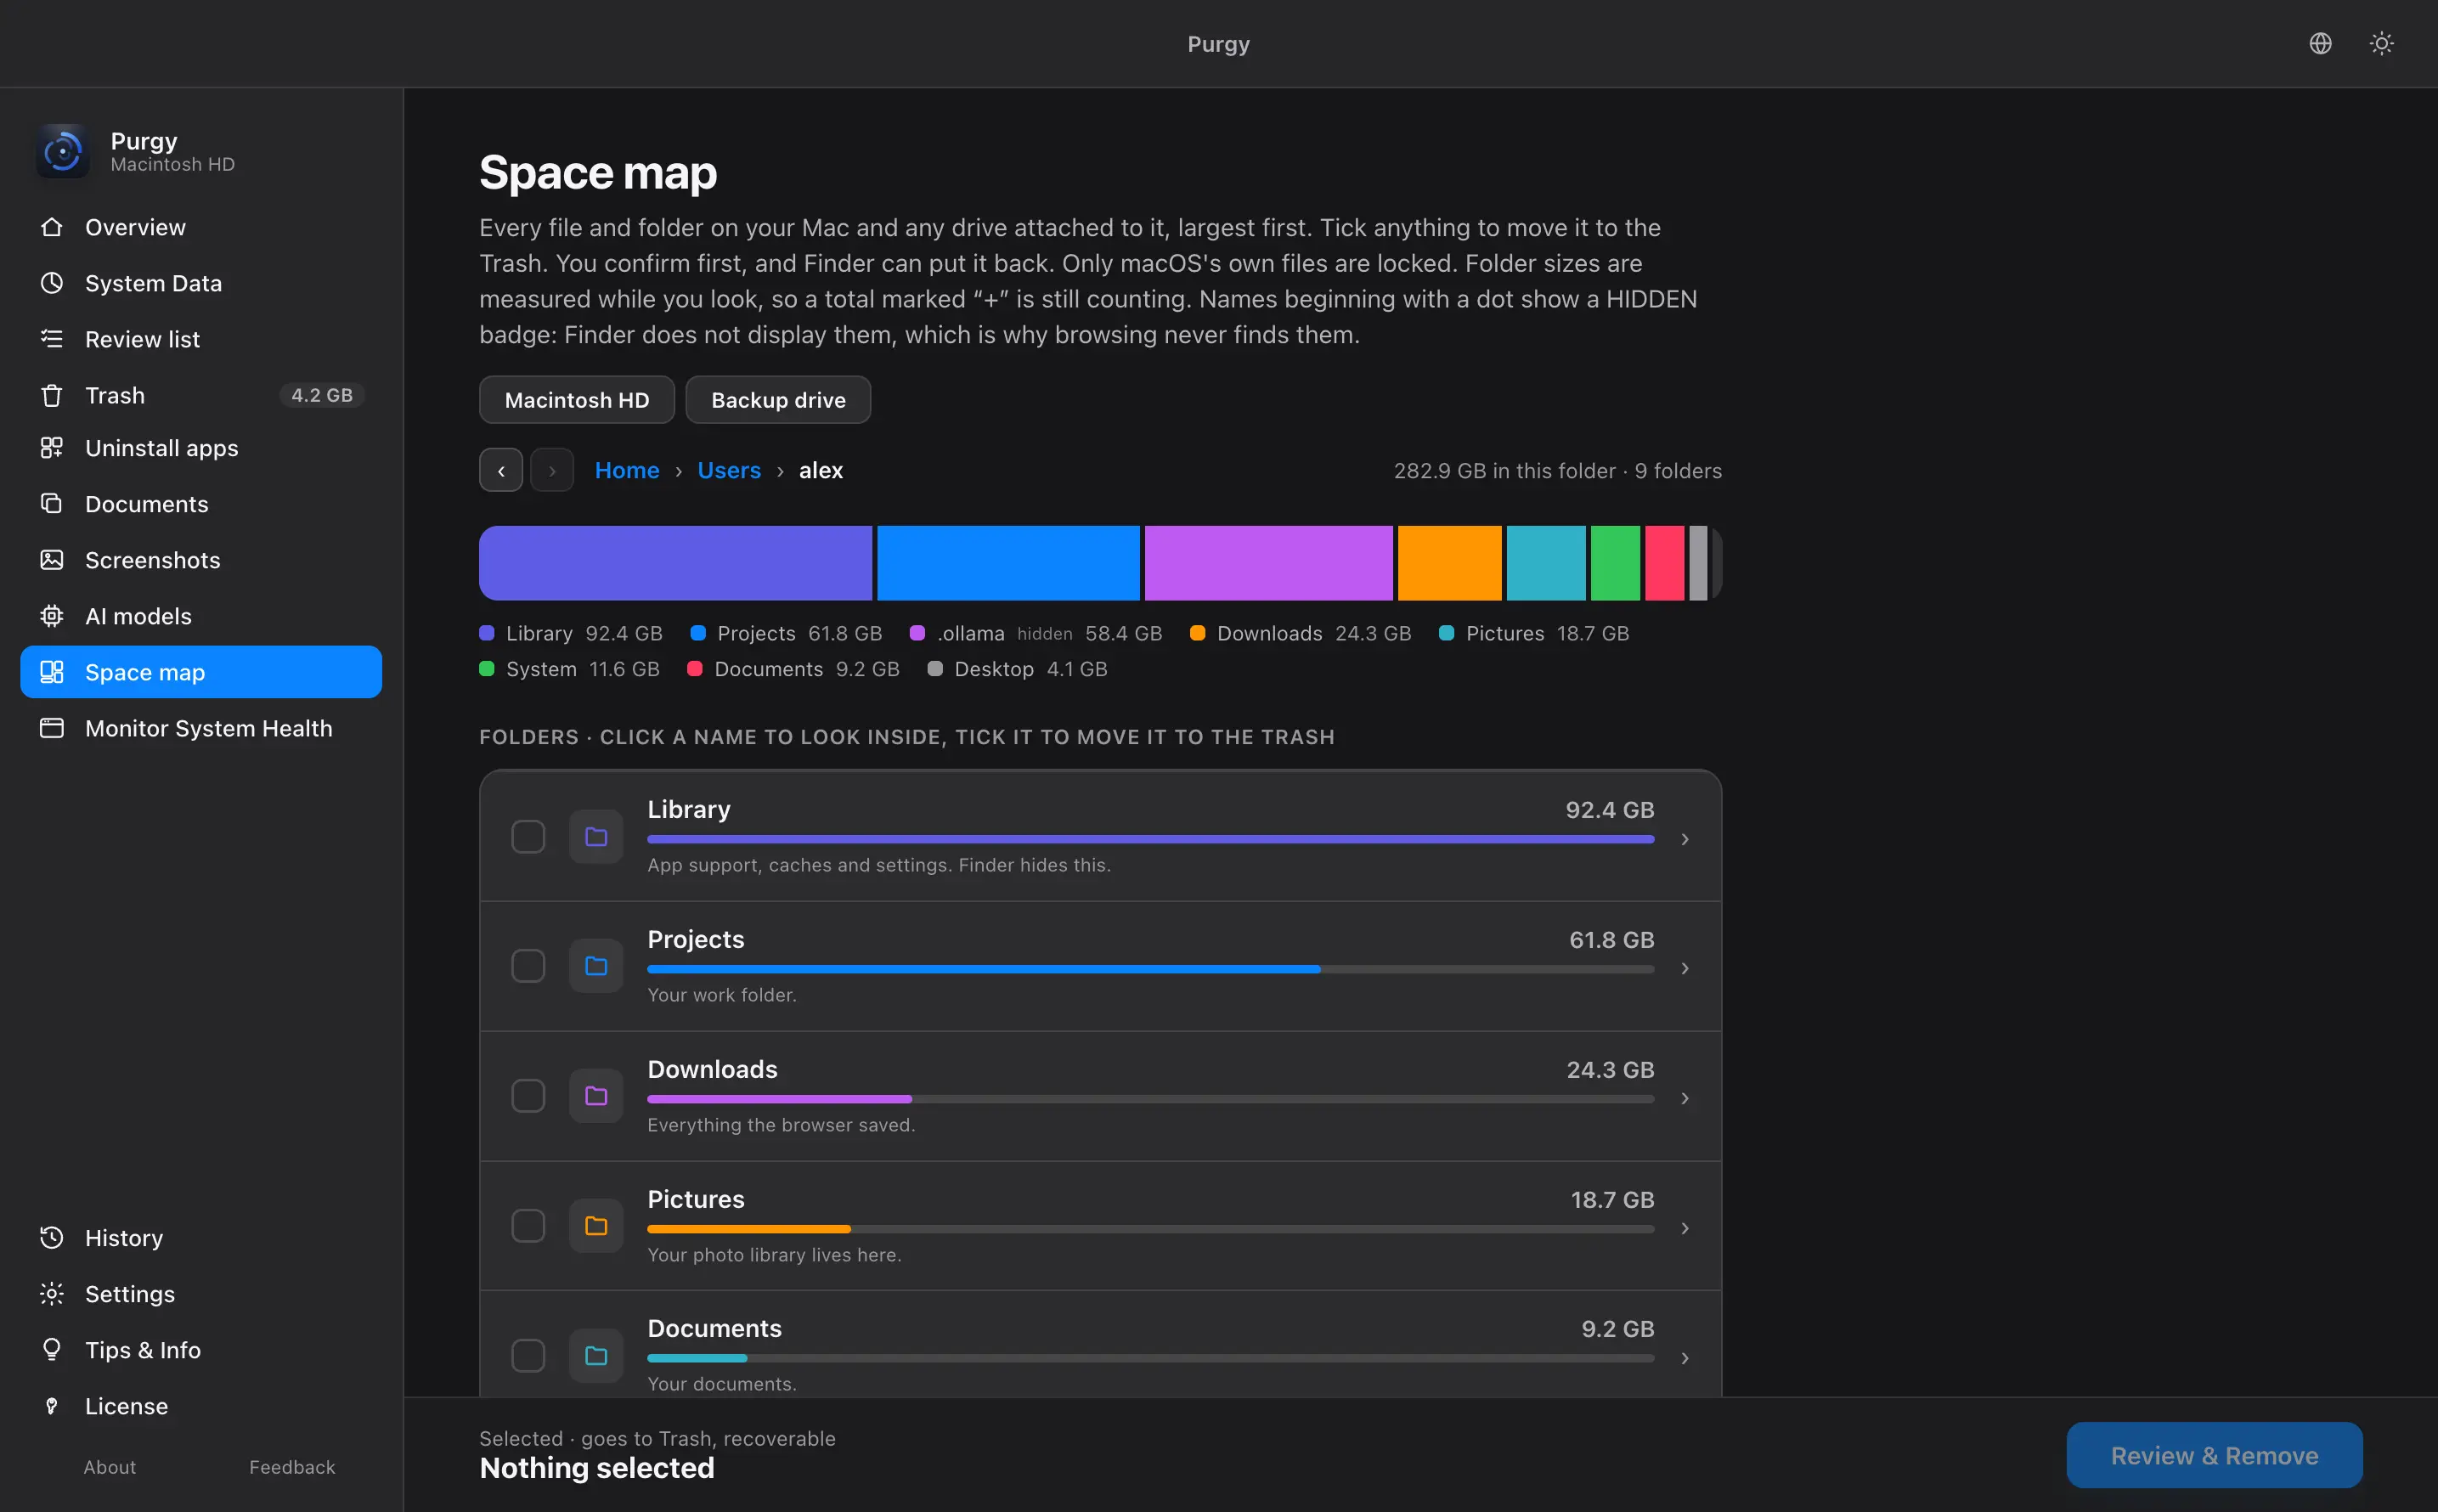This screenshot has width=2438, height=1512.
Task: Select the Backup drive tab
Action: click(x=778, y=400)
